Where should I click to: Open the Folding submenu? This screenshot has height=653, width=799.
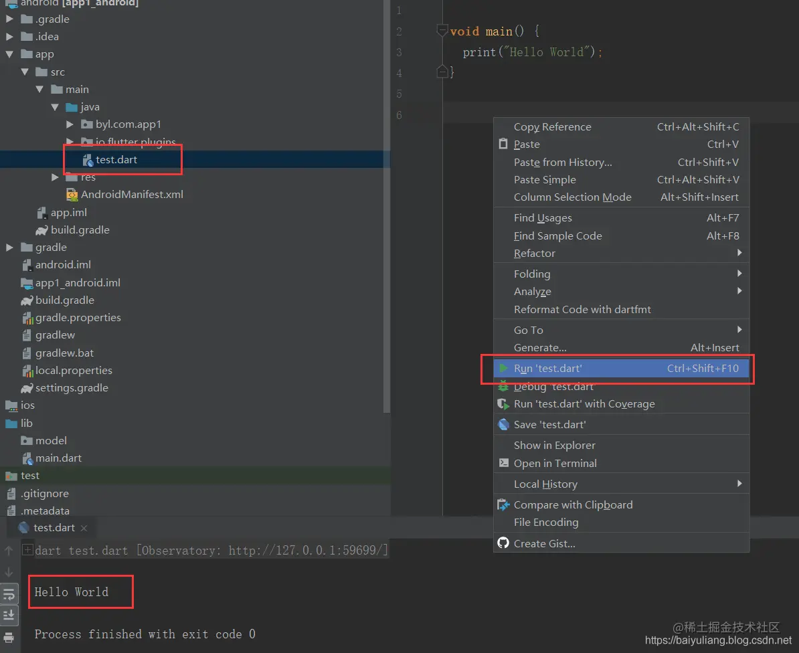click(621, 274)
